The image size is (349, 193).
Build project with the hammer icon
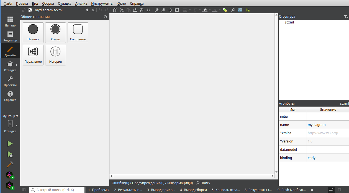point(10,164)
